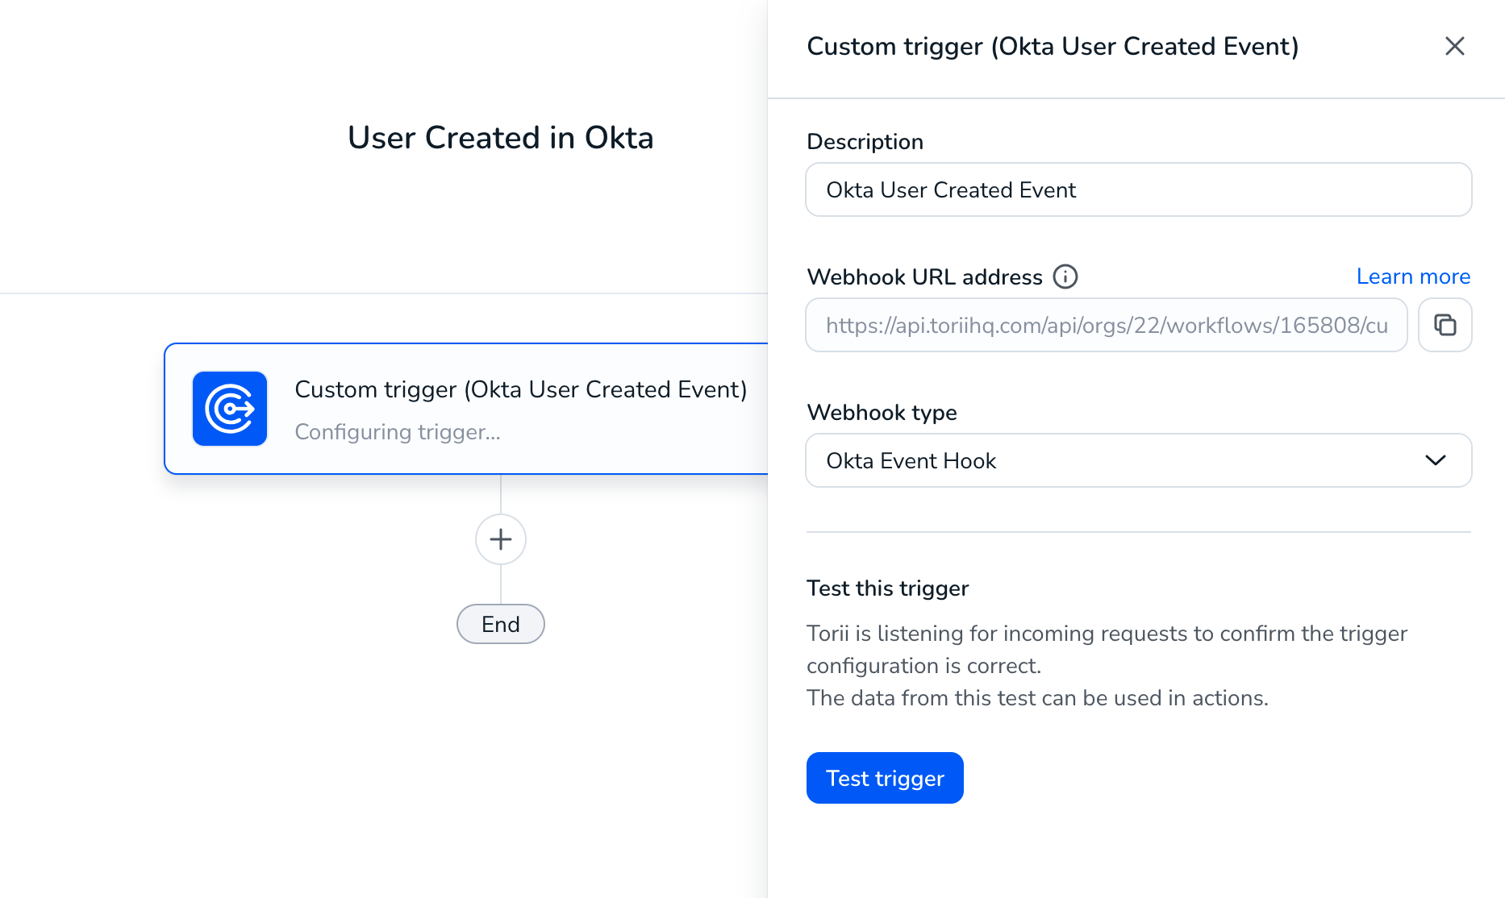Close the Custom trigger side panel

tap(1454, 46)
